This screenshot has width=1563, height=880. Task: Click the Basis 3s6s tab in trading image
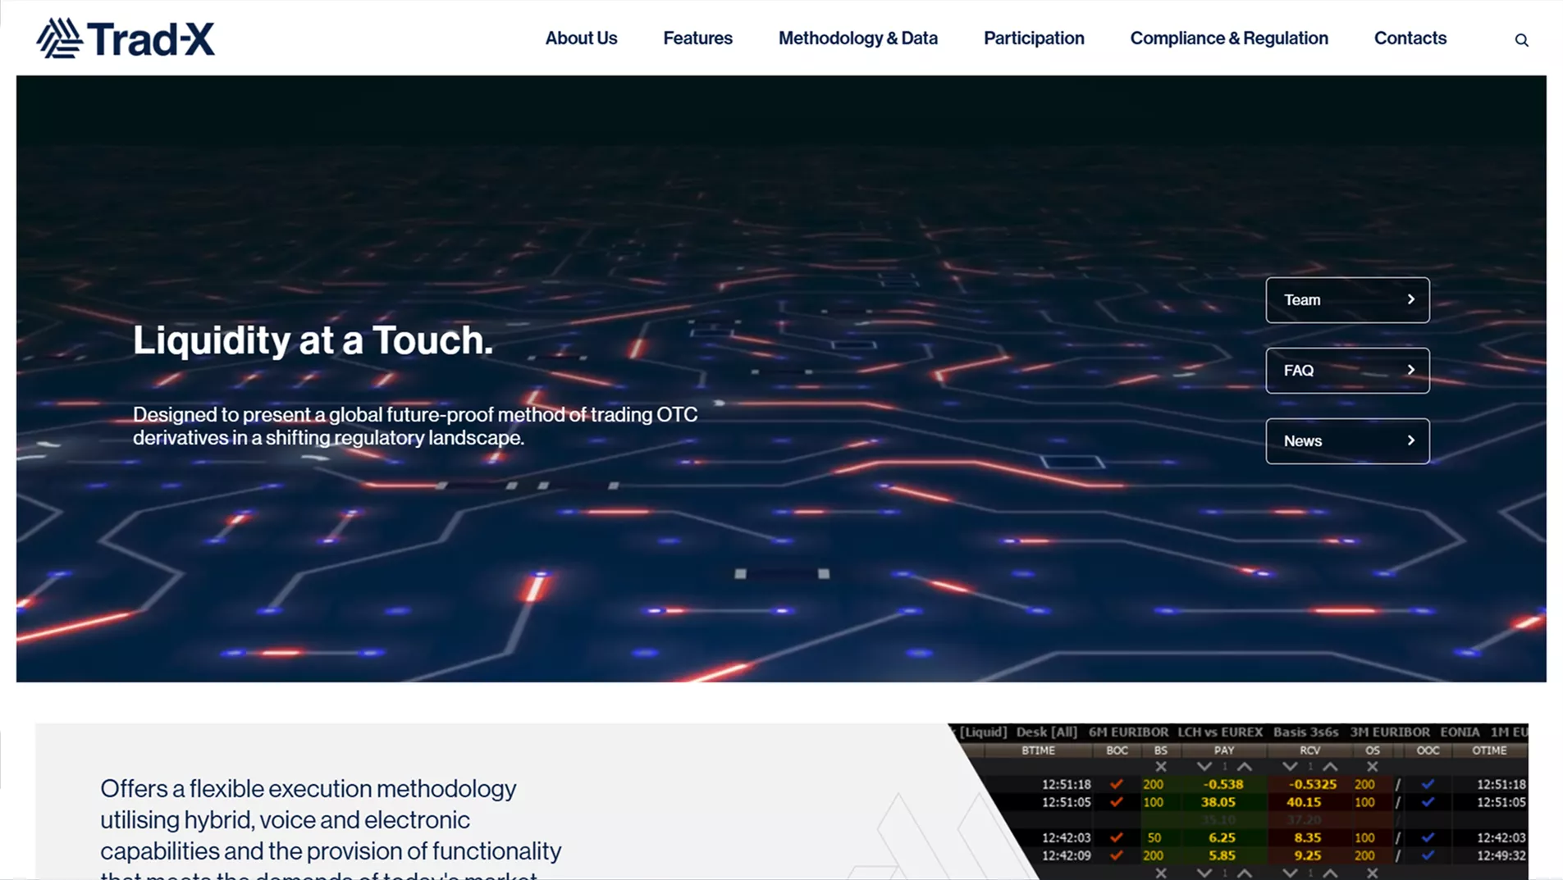(x=1305, y=732)
